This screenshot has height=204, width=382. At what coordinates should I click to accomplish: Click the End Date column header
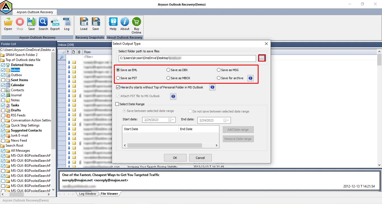198,129
